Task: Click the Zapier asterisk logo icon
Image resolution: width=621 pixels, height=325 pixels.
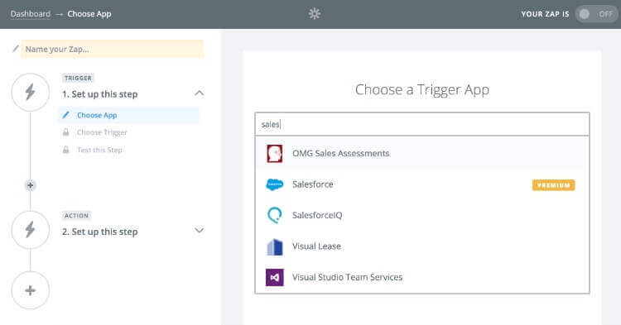Action: tap(315, 14)
